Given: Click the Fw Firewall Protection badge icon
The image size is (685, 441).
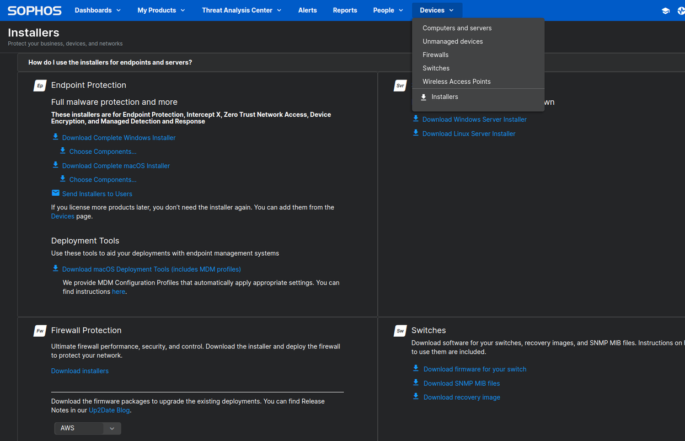Looking at the screenshot, I should (39, 331).
